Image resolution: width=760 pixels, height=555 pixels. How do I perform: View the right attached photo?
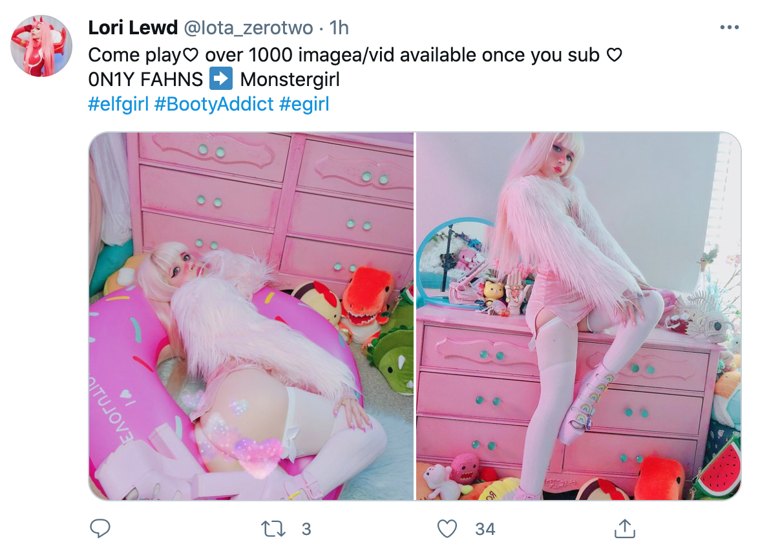point(579,316)
